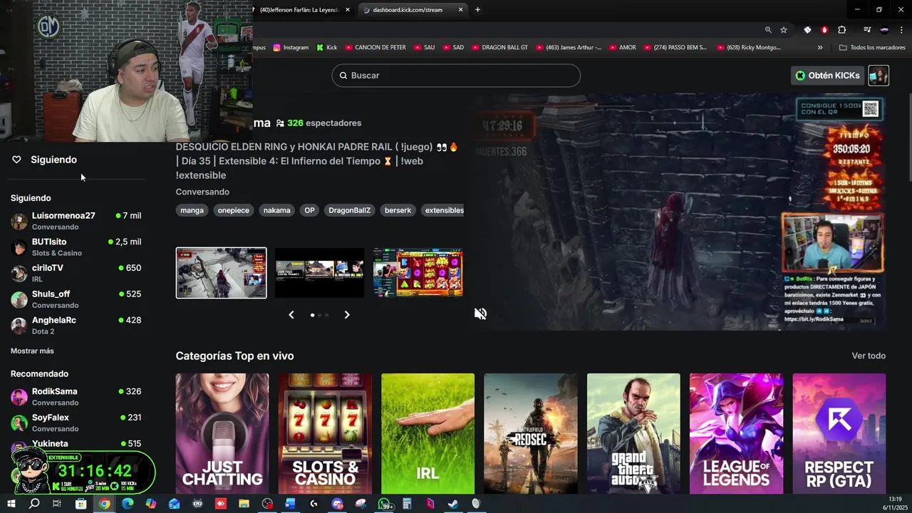Image resolution: width=912 pixels, height=513 pixels.
Task: Open Windows taskbar search
Action: click(x=34, y=504)
